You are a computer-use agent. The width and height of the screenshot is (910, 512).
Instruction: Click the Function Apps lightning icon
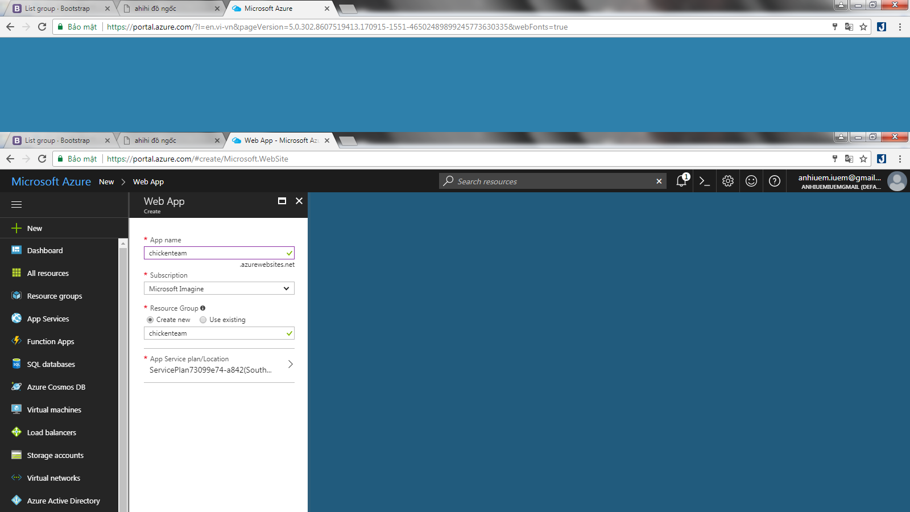point(16,341)
